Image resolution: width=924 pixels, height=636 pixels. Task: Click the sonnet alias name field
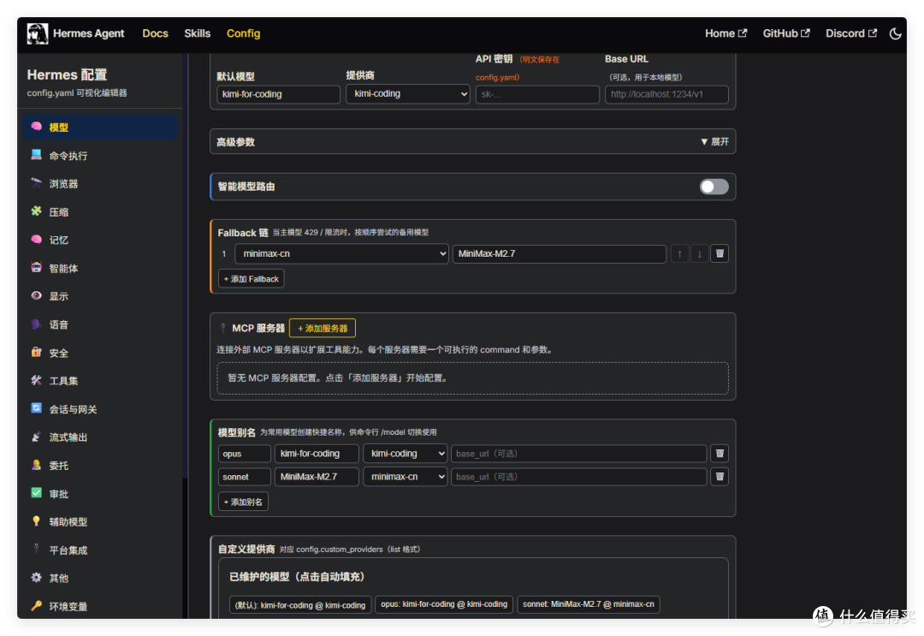point(244,476)
